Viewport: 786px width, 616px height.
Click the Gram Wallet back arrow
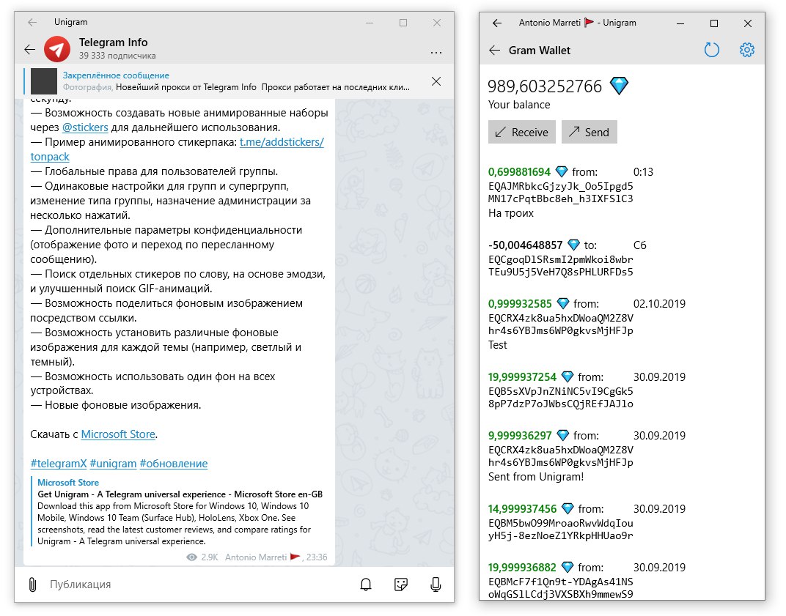coord(495,50)
